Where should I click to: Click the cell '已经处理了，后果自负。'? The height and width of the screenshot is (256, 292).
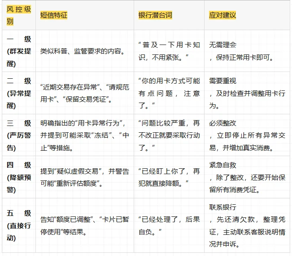click(x=169, y=225)
